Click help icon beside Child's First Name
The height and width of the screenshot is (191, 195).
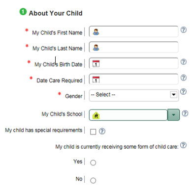[x=184, y=30]
